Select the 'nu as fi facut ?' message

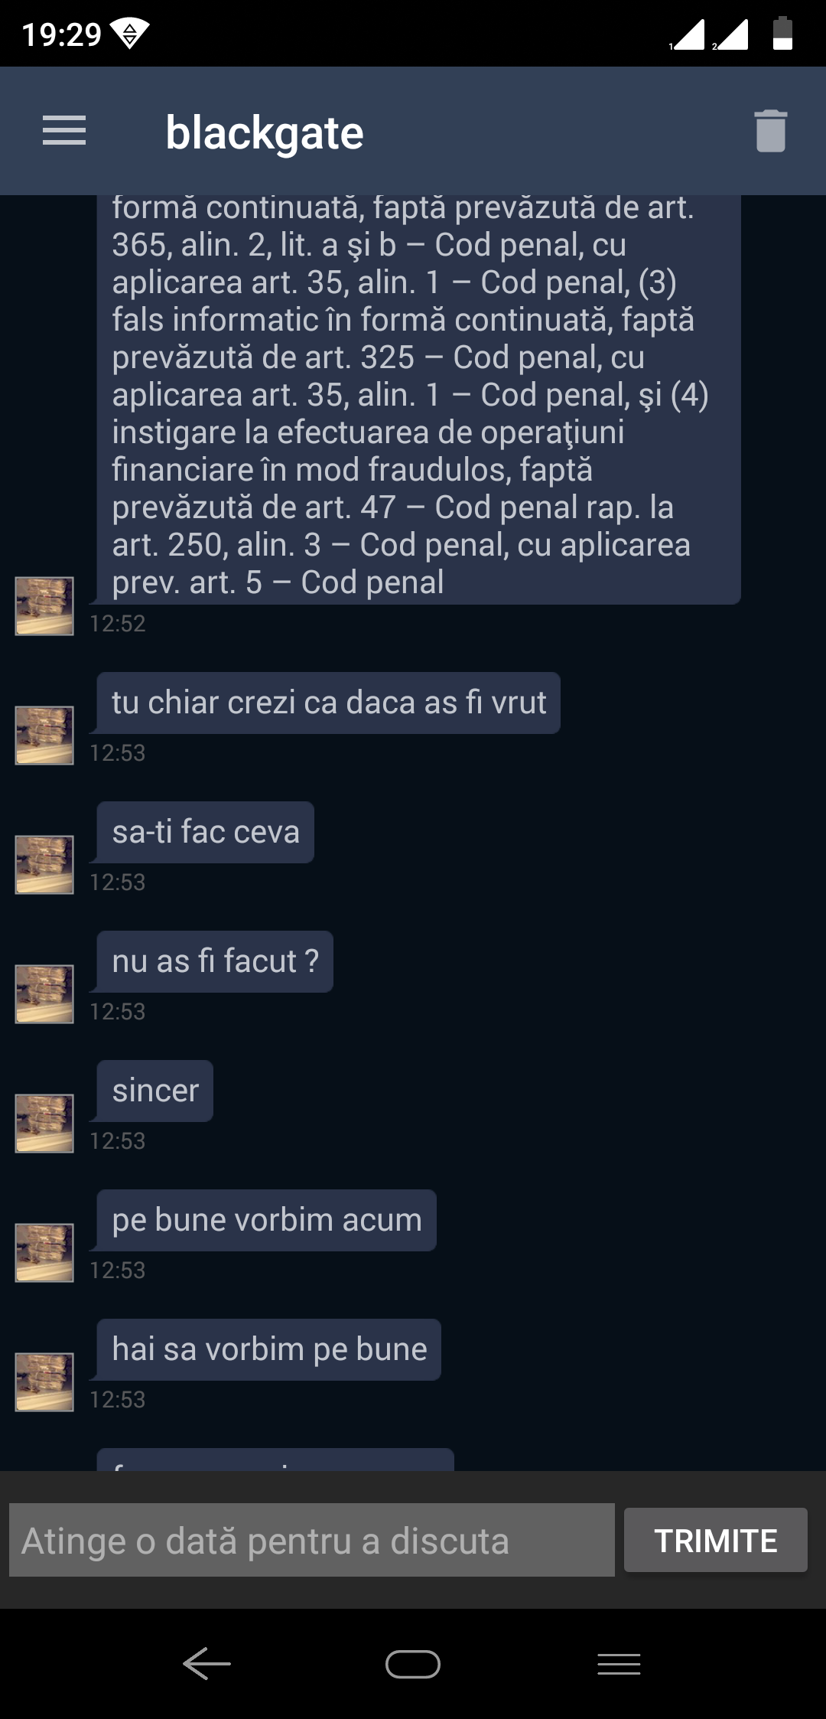click(215, 961)
